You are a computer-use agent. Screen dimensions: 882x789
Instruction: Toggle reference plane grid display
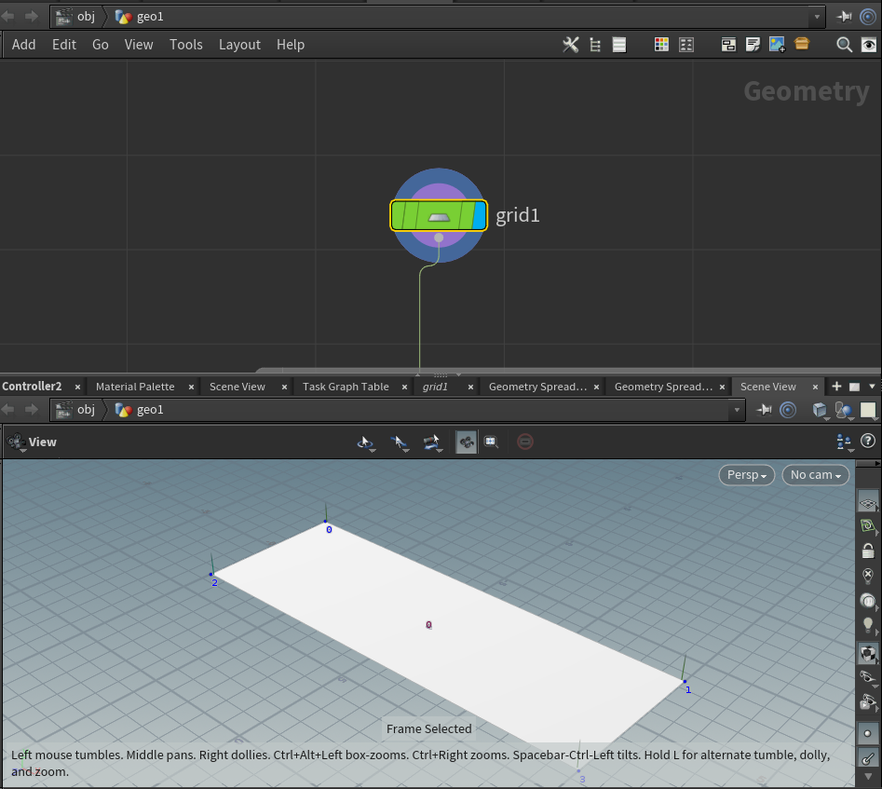click(x=868, y=502)
